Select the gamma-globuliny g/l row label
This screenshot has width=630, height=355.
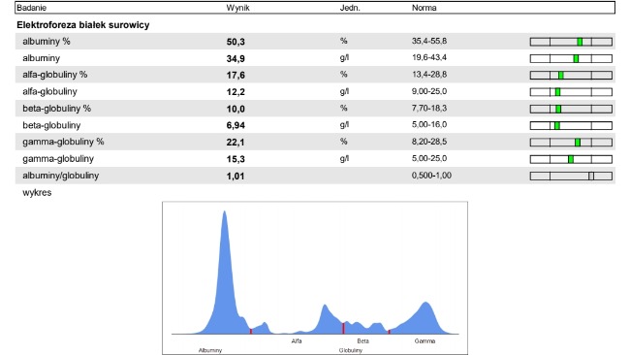[x=58, y=159]
